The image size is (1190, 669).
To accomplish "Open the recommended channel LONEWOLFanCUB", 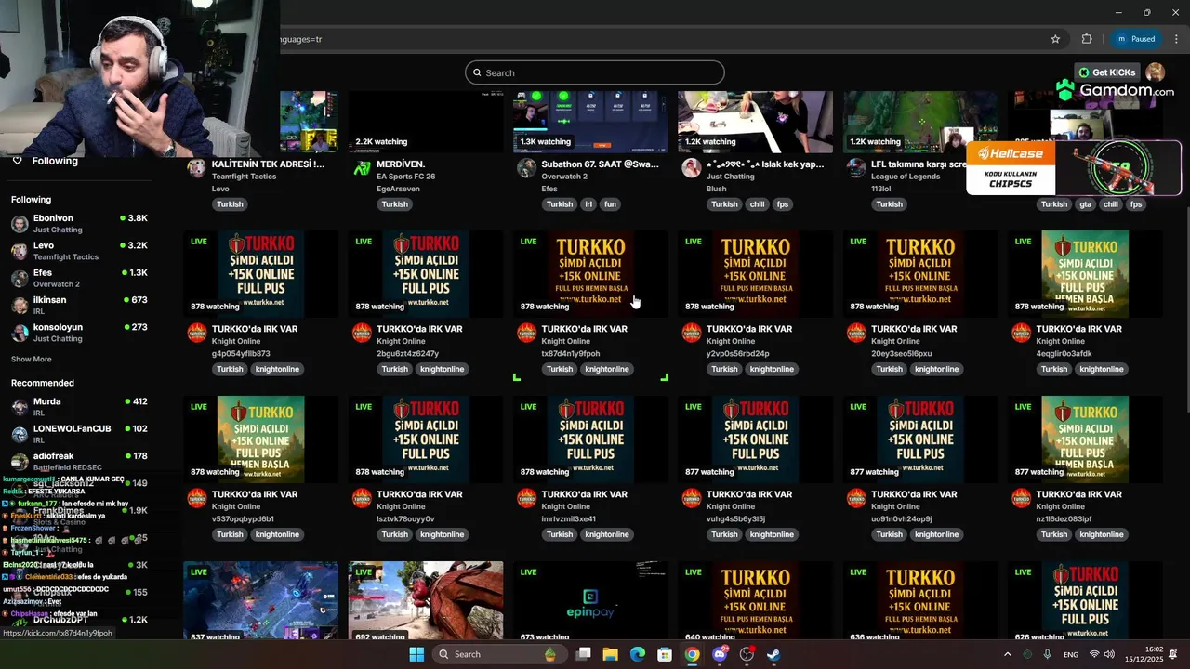I will coord(79,434).
